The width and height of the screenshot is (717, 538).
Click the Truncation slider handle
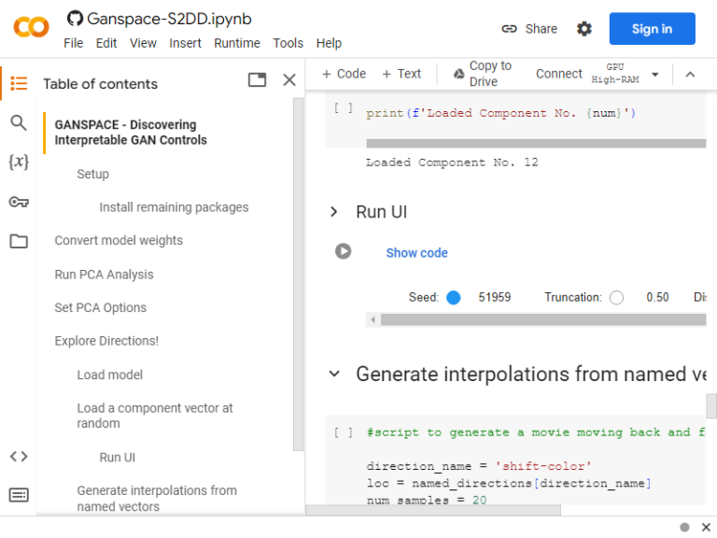[616, 297]
